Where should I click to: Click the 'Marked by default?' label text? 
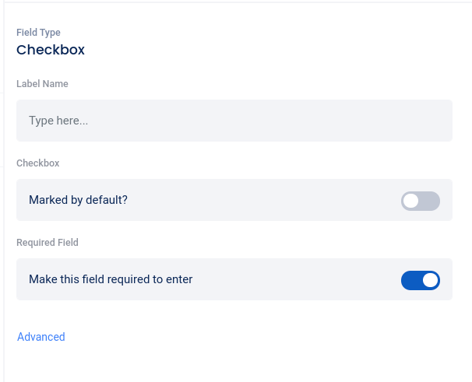pos(78,200)
